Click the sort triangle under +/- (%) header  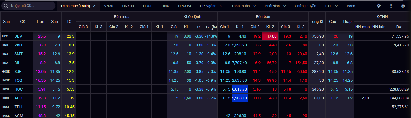213,30
